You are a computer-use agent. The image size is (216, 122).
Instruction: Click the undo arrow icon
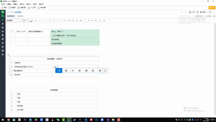click(182, 12)
